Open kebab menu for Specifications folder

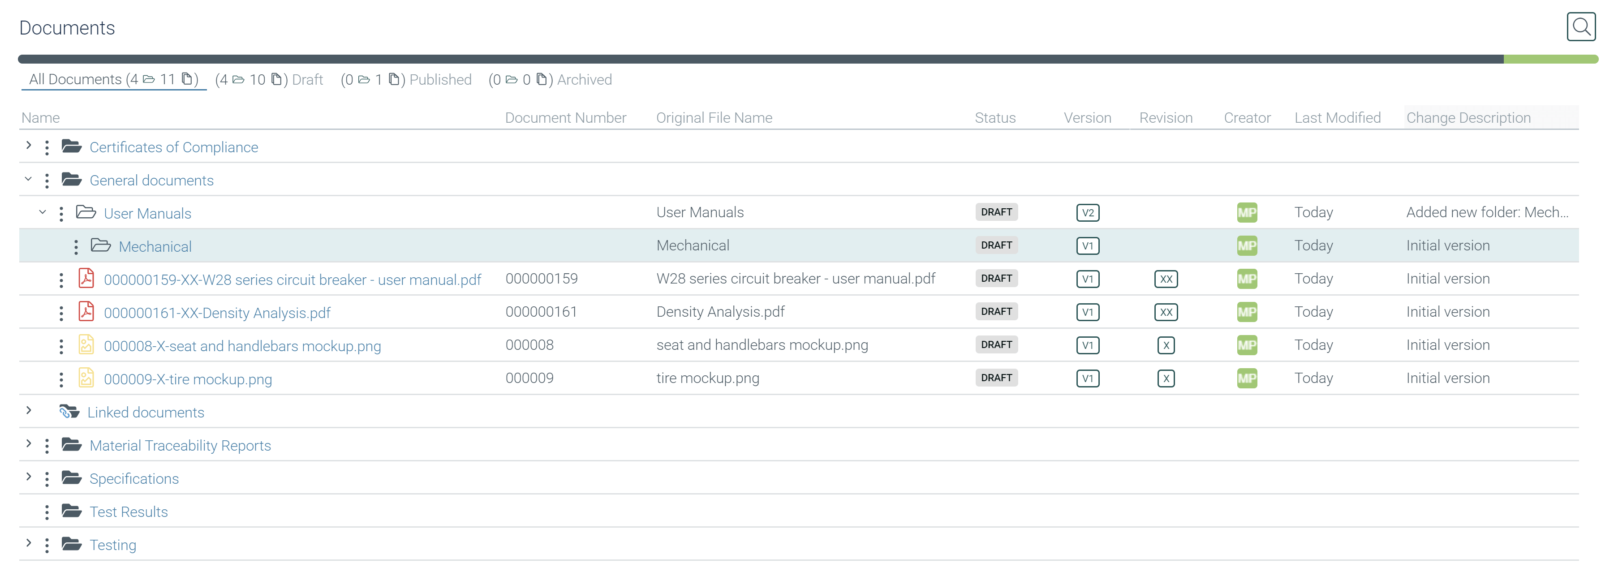pos(47,479)
